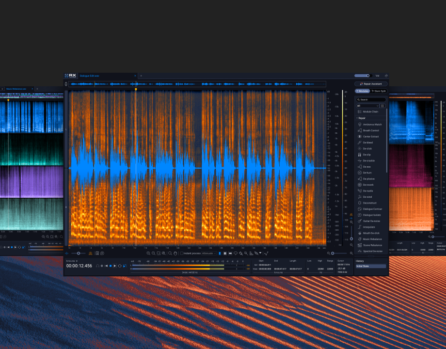The width and height of the screenshot is (446, 349).
Task: Select the Time-Frequency selection tool
Action: click(x=225, y=253)
